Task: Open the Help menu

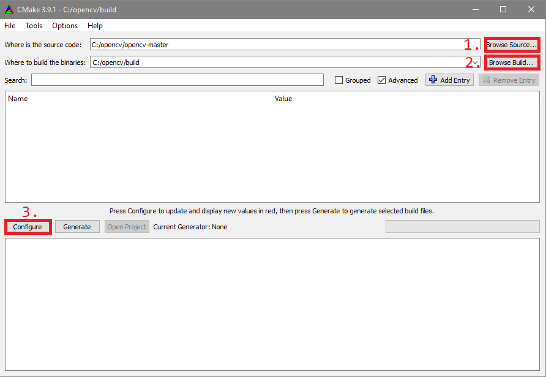Action: [95, 26]
